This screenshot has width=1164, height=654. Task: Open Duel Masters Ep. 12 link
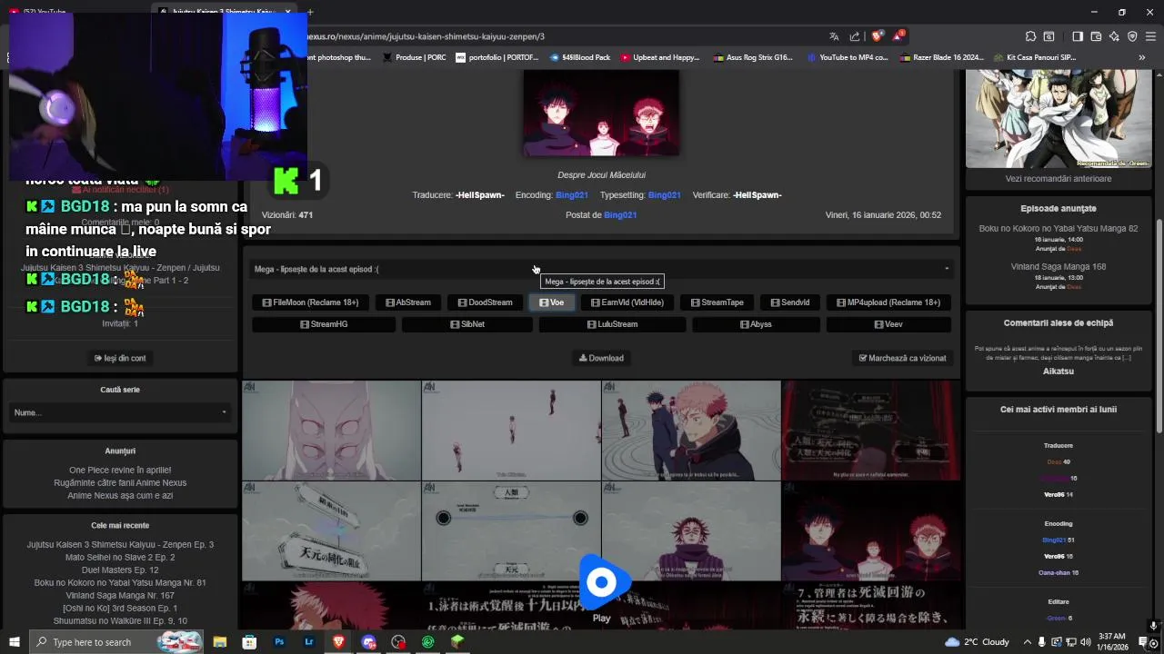pyautogui.click(x=120, y=570)
